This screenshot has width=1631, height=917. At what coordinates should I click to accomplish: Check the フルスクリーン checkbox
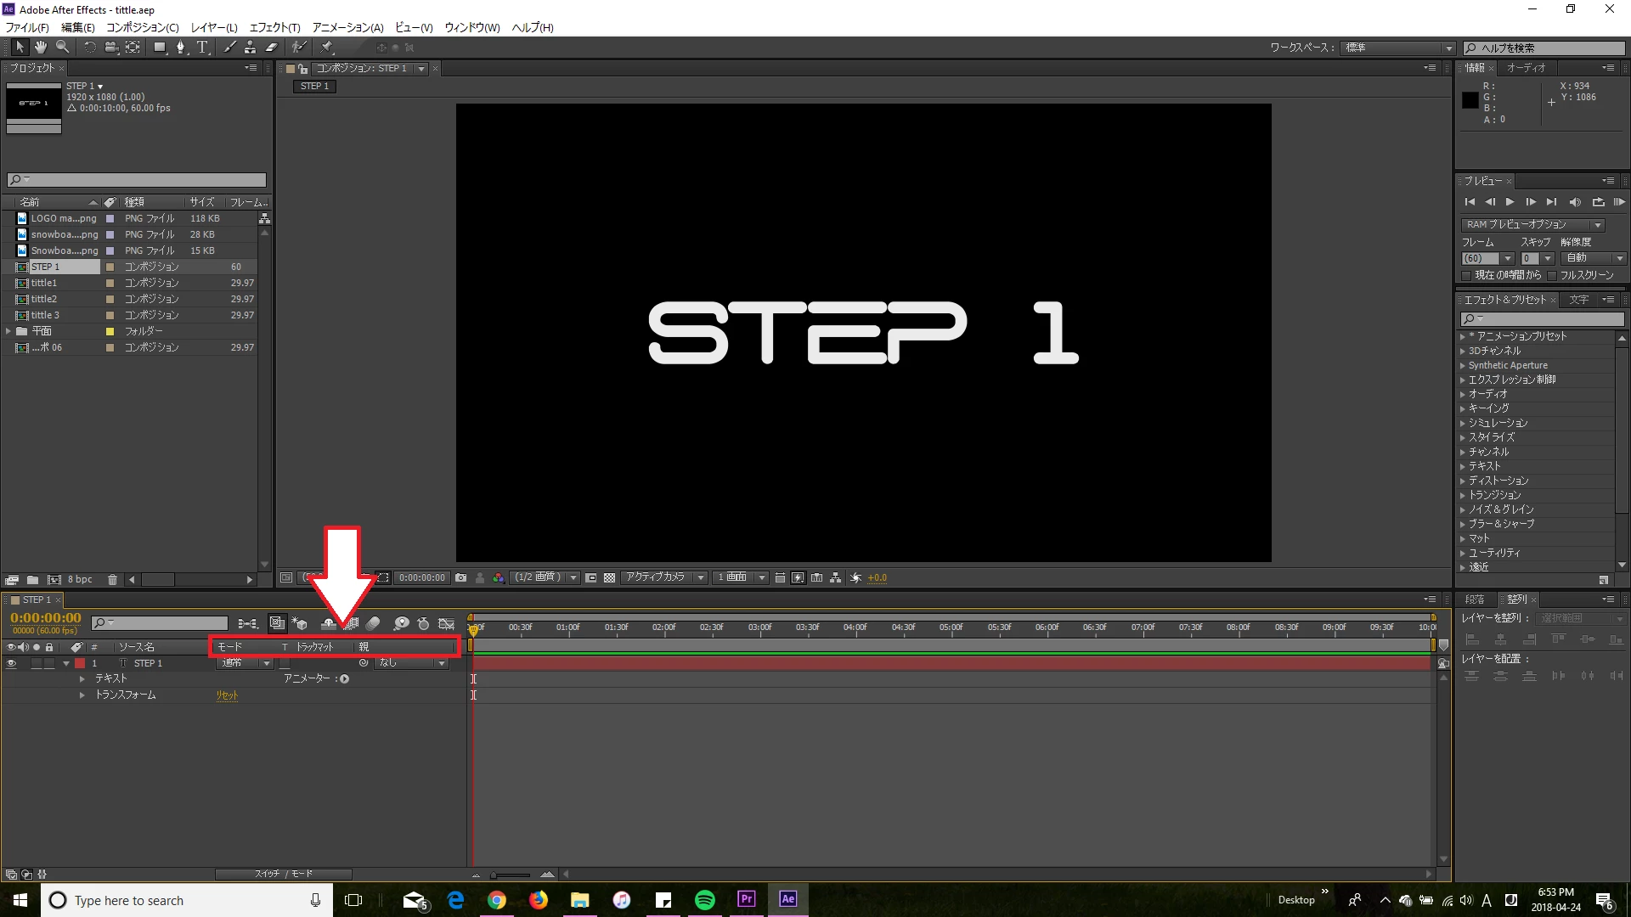pyautogui.click(x=1551, y=275)
